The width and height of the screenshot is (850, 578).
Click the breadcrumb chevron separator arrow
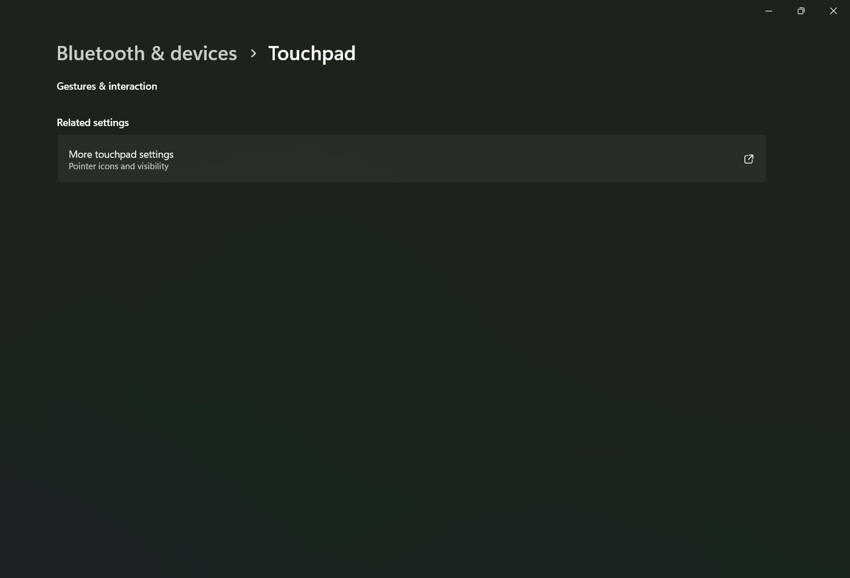pos(253,53)
